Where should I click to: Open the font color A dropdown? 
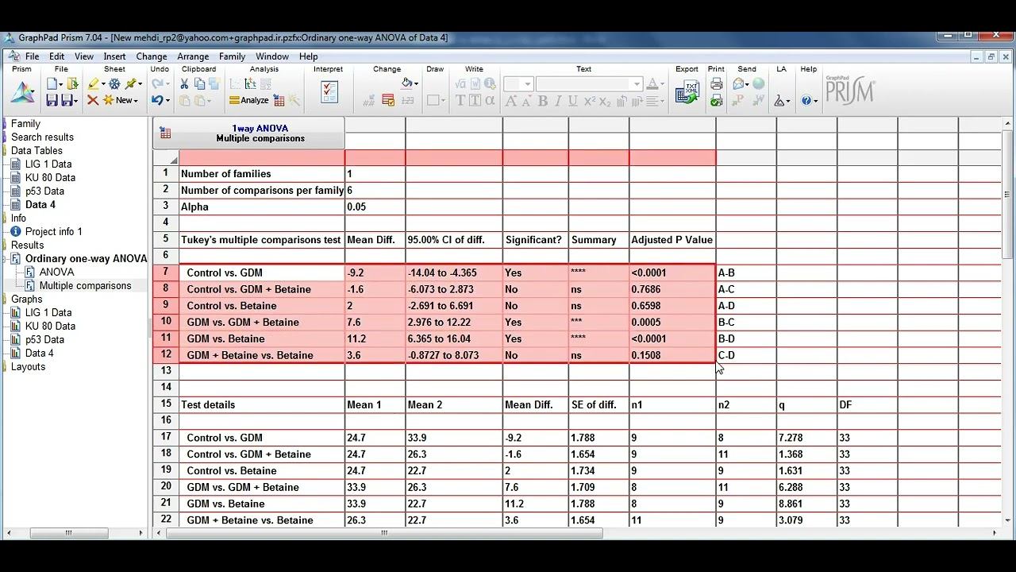pos(662,83)
